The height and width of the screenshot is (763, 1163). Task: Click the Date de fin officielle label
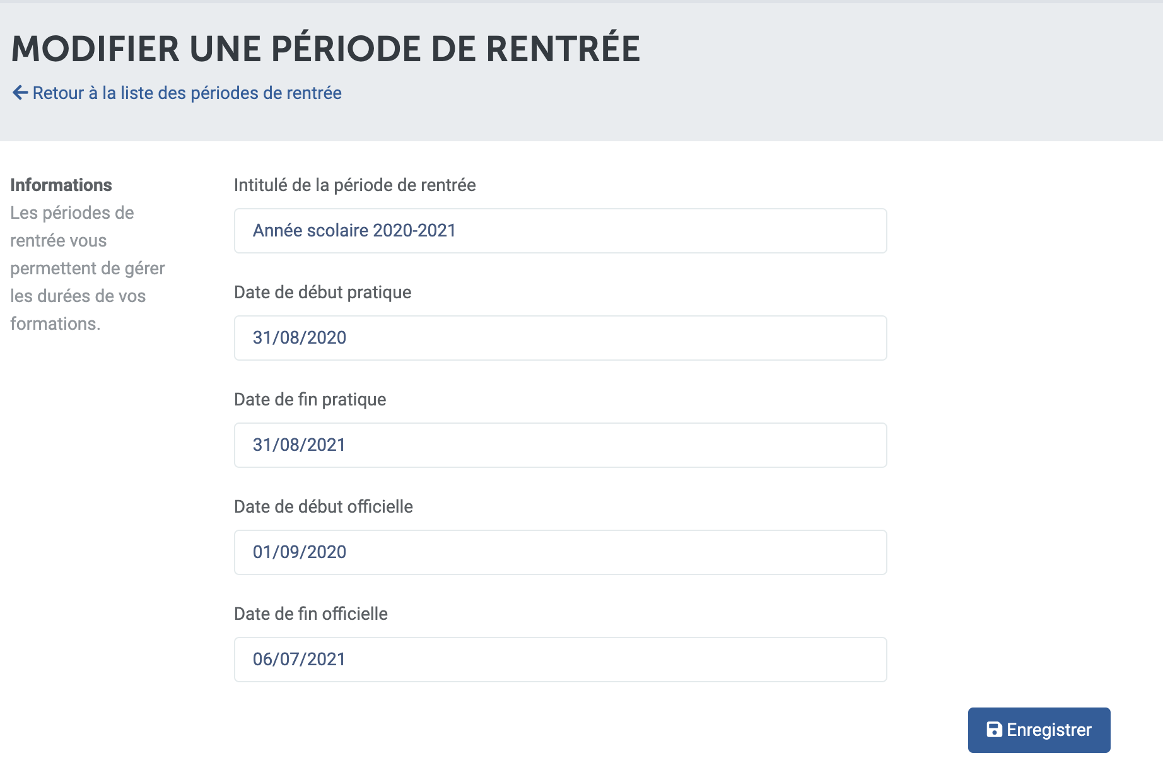click(x=311, y=614)
